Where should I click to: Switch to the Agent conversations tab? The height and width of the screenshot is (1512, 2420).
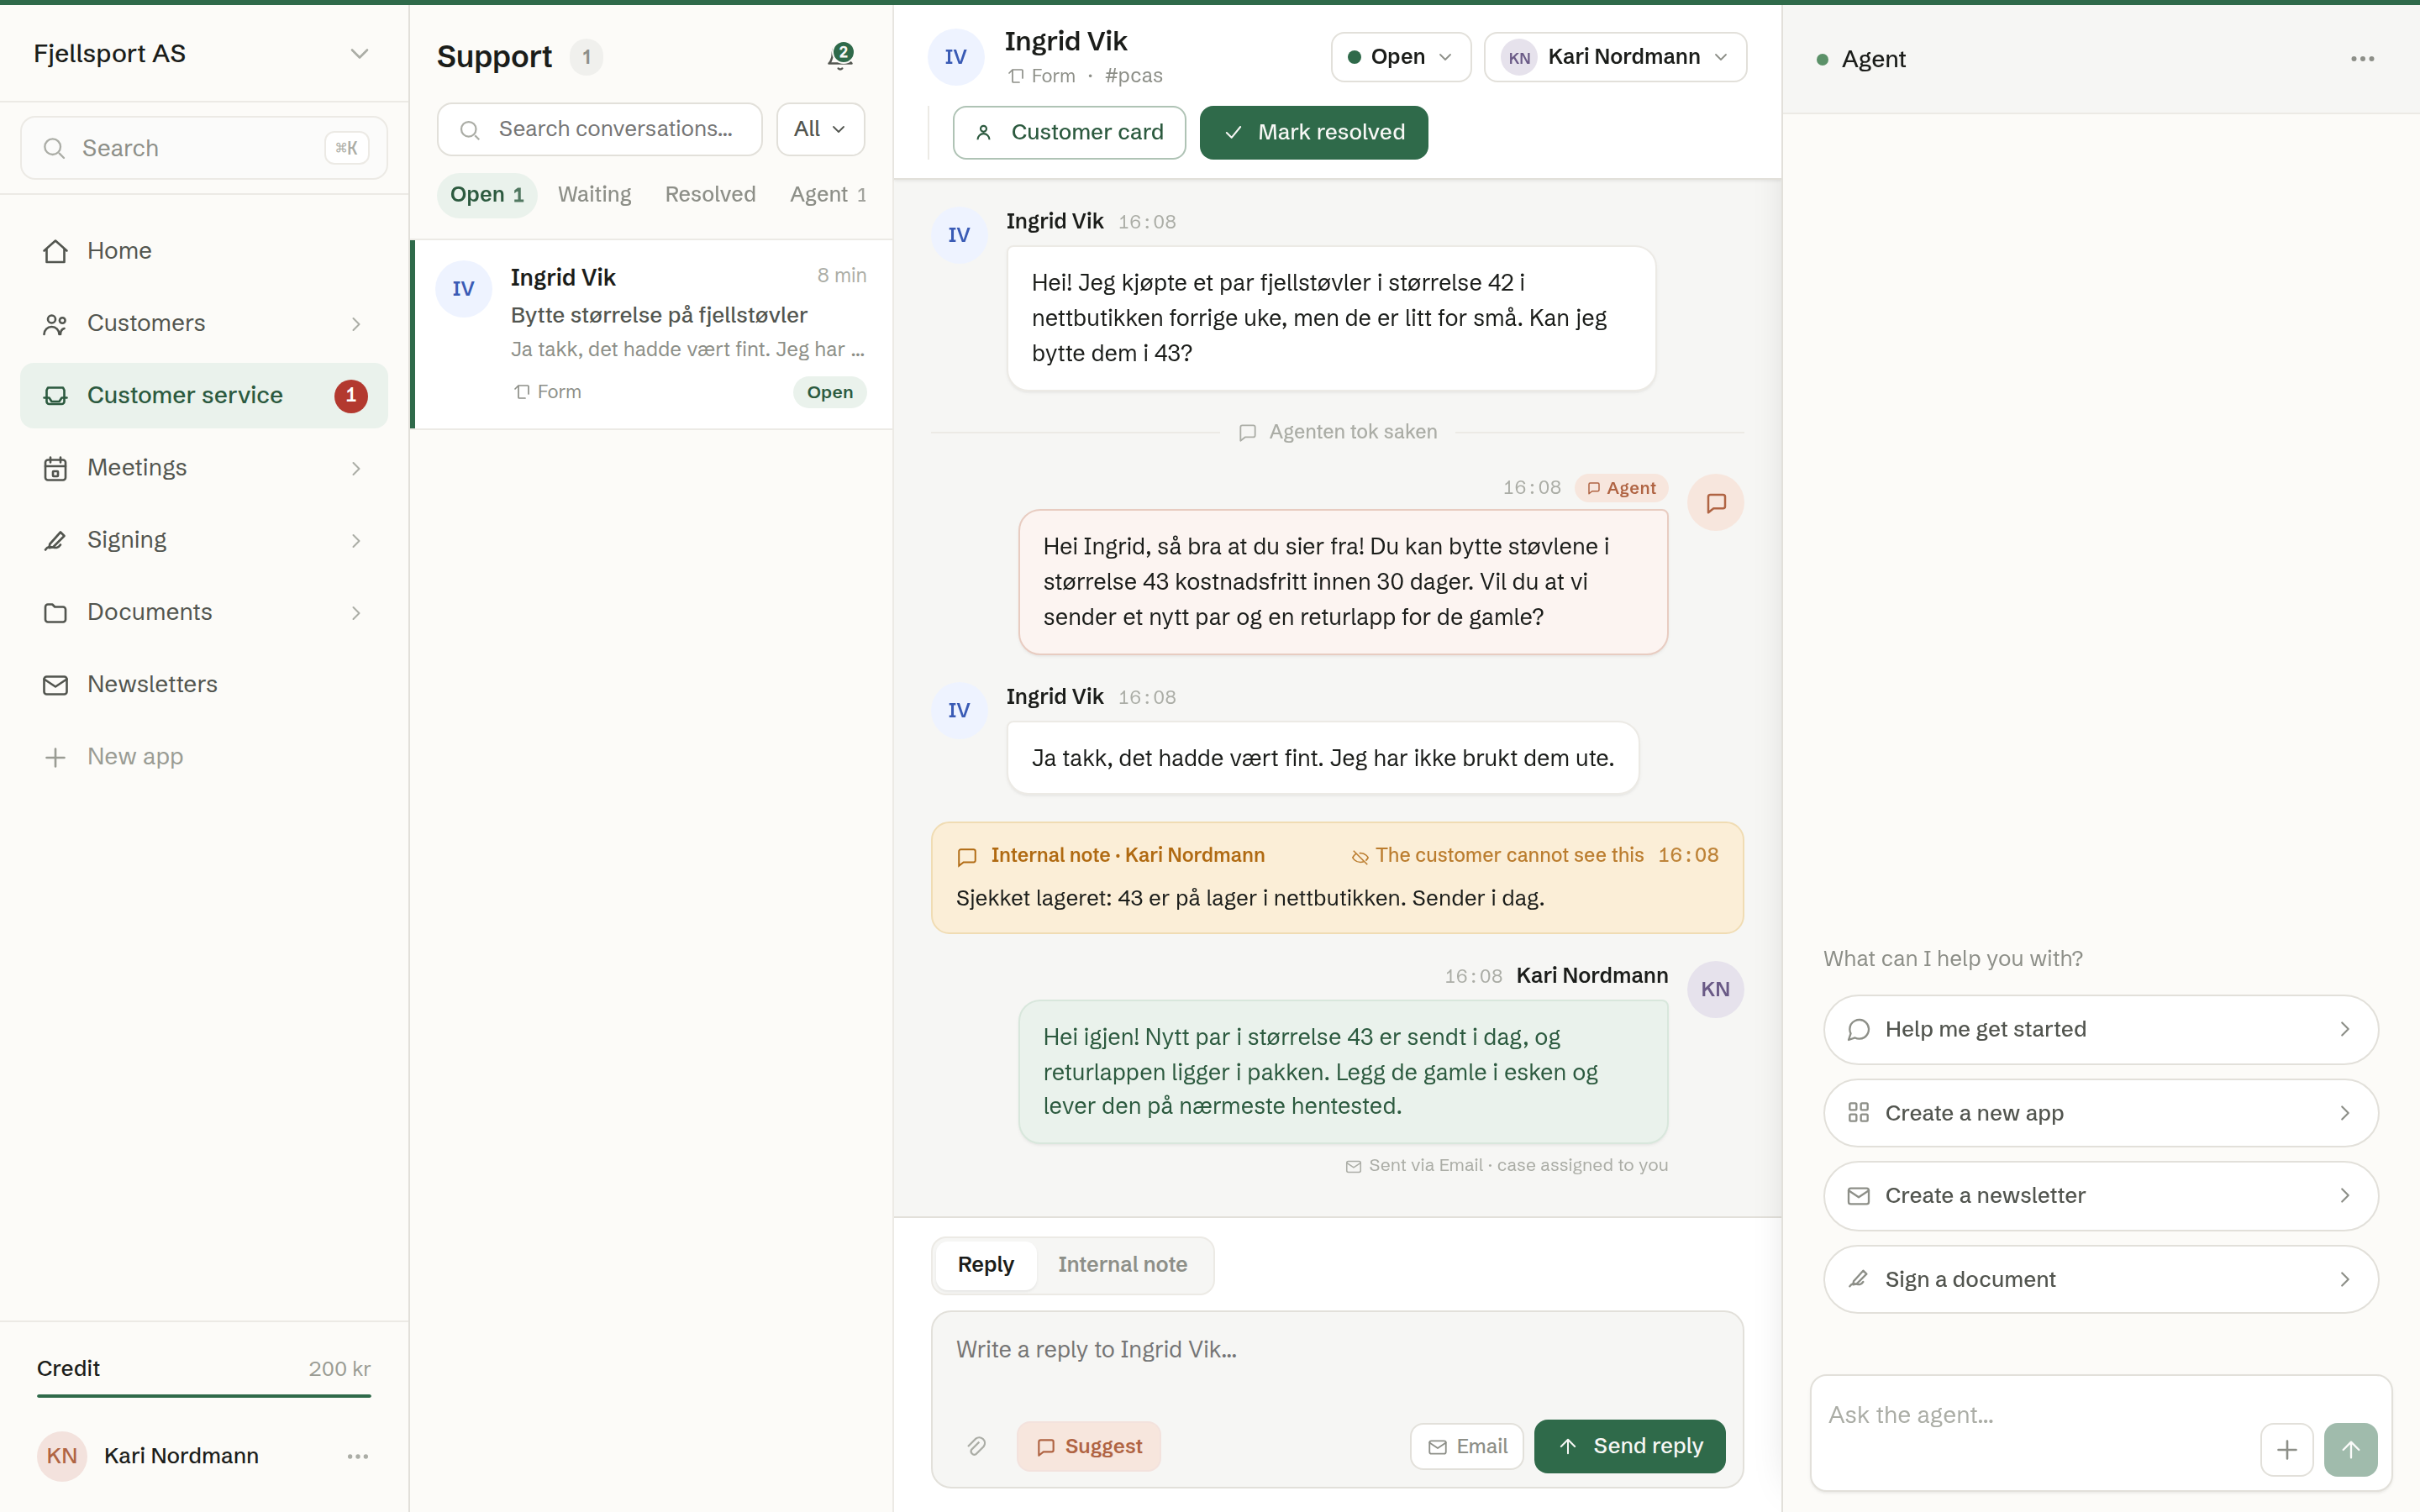(x=828, y=195)
